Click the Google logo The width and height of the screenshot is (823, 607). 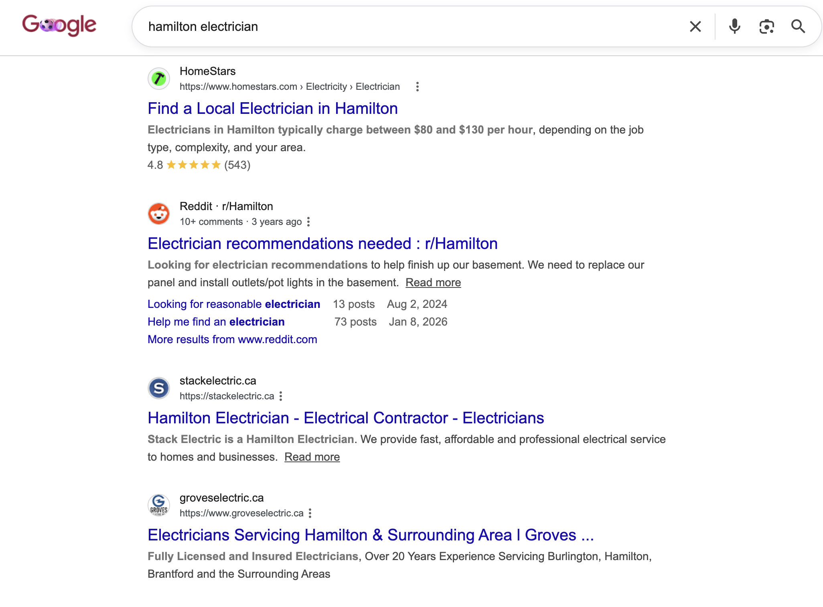[x=59, y=26]
